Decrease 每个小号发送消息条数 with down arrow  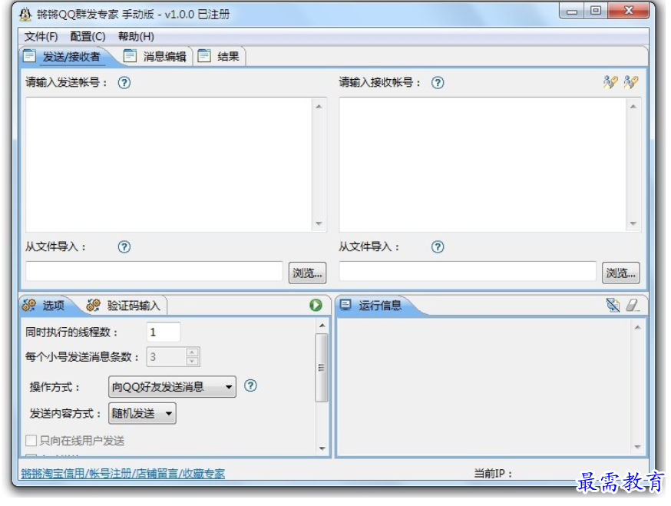pos(192,362)
